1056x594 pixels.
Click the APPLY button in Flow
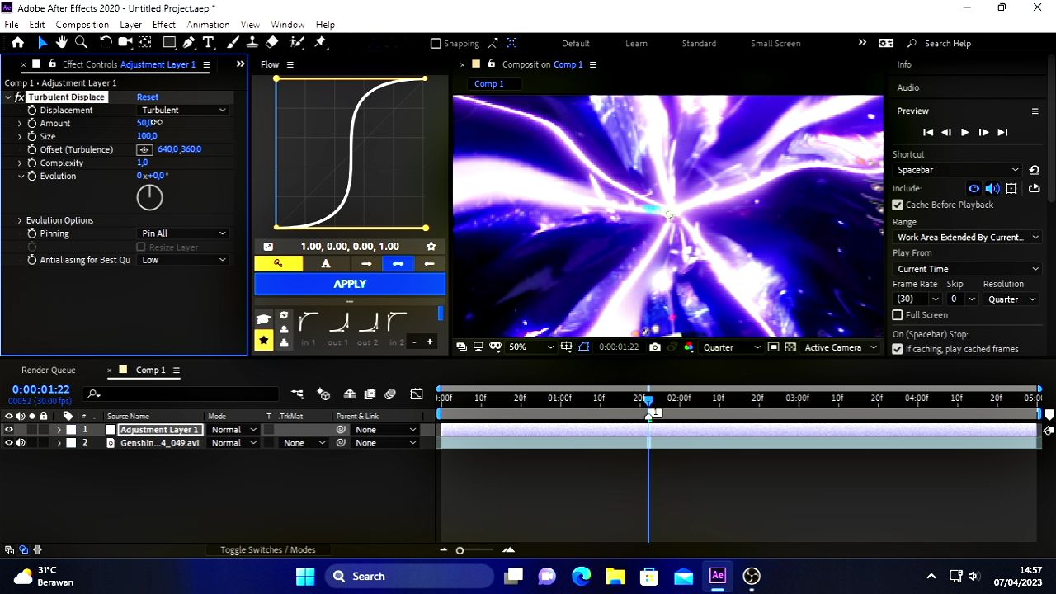click(x=350, y=284)
